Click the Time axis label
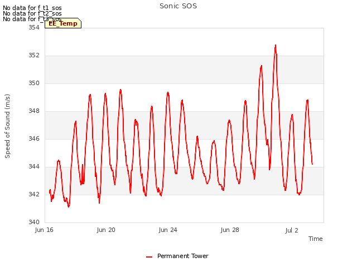Viewport: 357px width, 267px height. pyautogui.click(x=316, y=239)
